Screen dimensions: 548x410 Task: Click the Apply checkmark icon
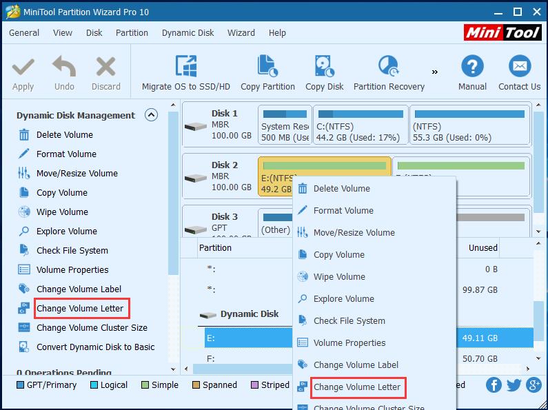click(x=23, y=67)
